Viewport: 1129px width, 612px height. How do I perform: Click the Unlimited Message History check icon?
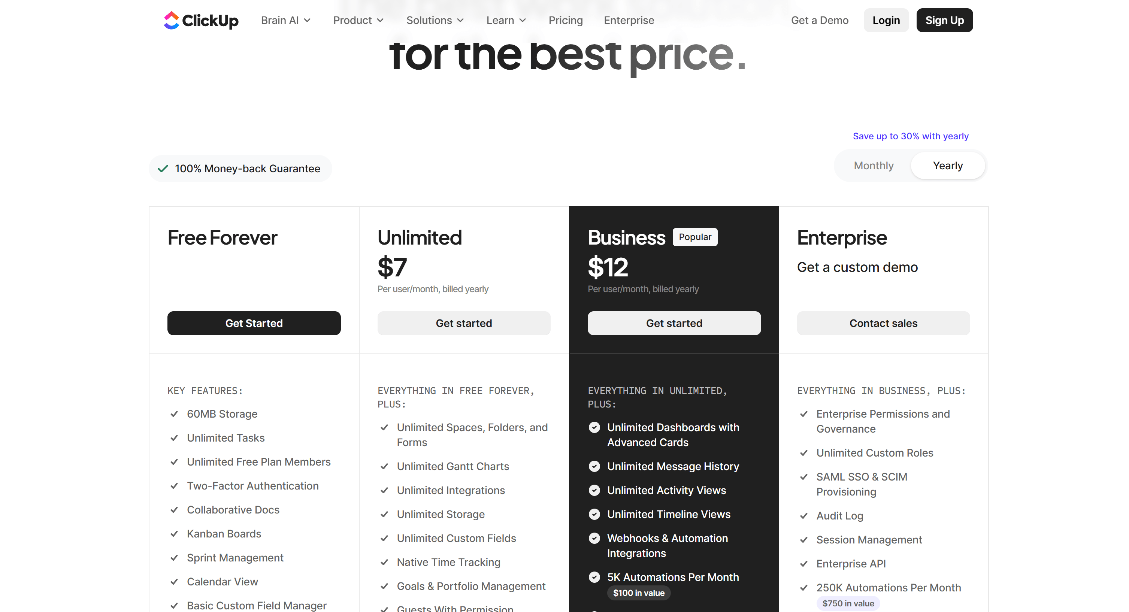click(x=594, y=466)
